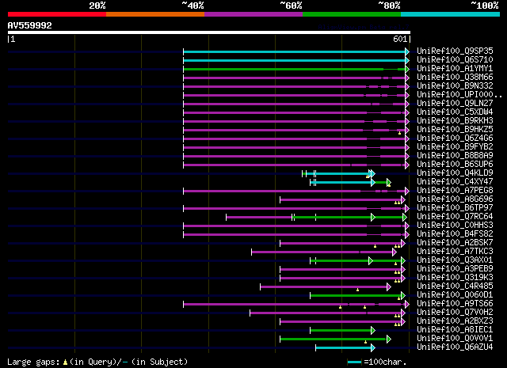Viewport: 507px width, 368px height.
Task: Click the UniRef100_Q9SP35 hit label
Action: point(455,51)
